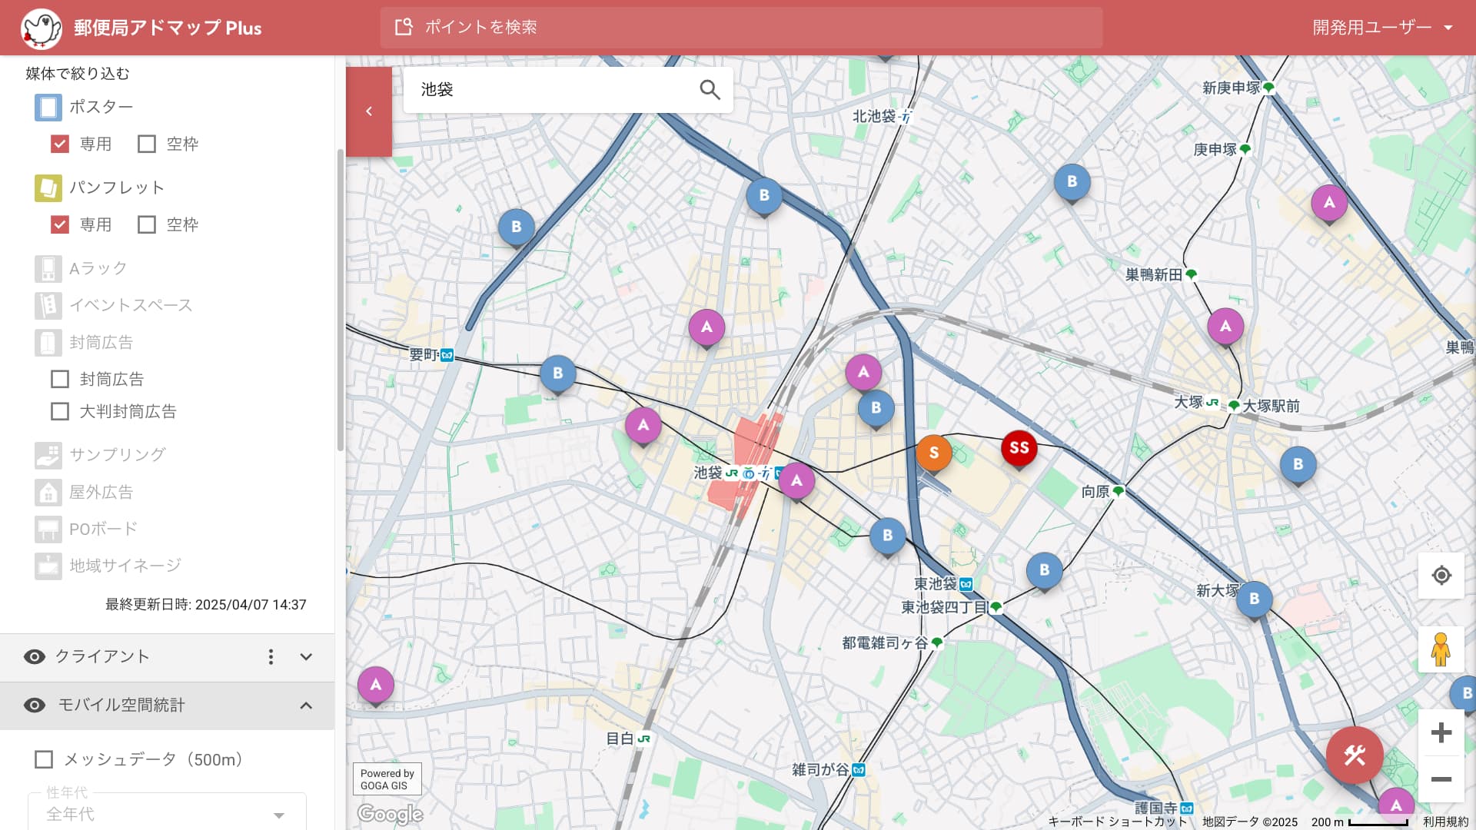Viewport: 1476px width, 830px height.
Task: Collapse the モバイル空間統計 section
Action: pos(306,705)
